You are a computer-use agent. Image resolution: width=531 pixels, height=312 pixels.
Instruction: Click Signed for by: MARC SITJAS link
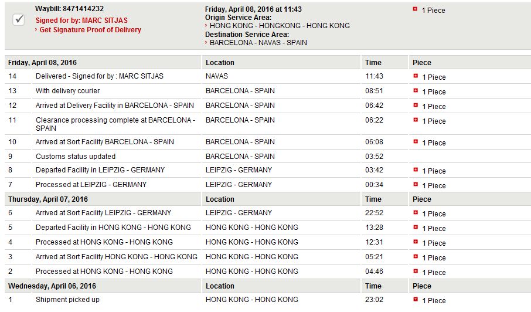coord(81,21)
